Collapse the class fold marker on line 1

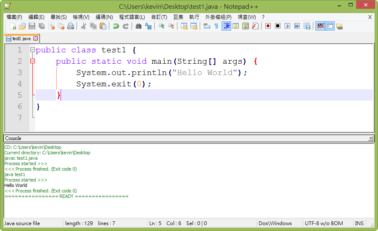coord(32,50)
